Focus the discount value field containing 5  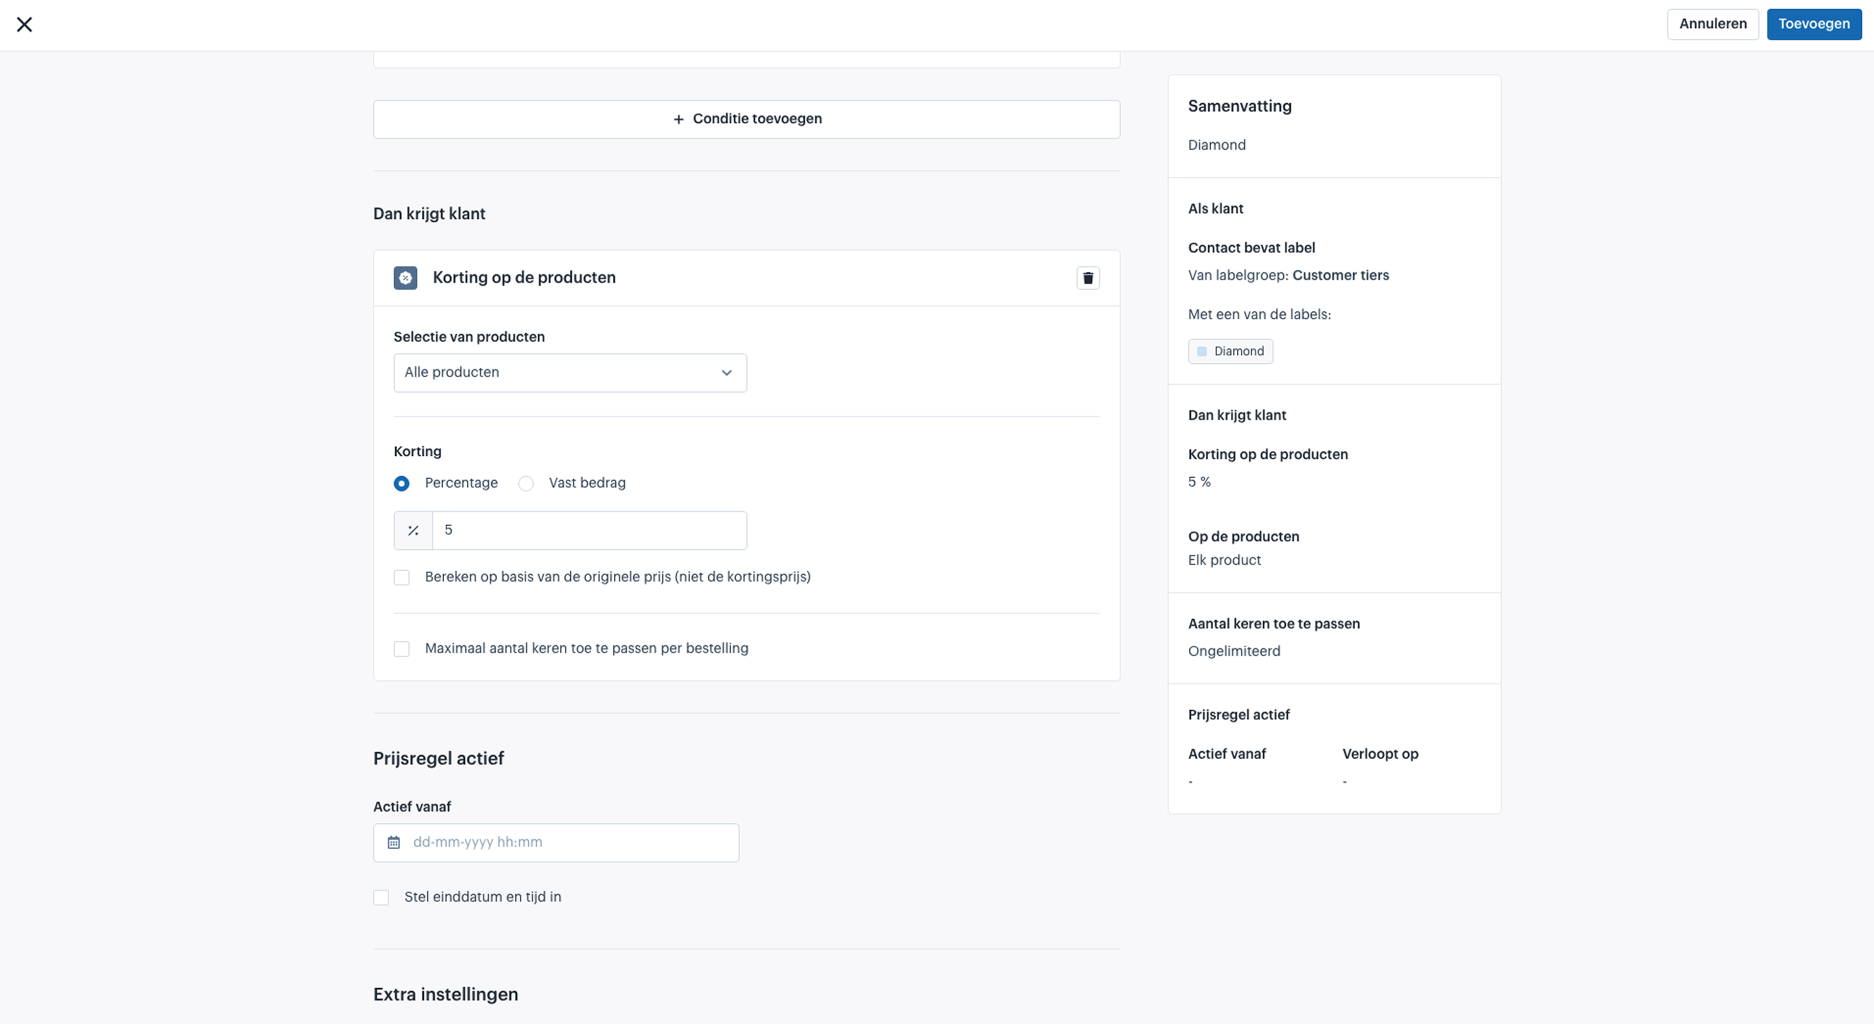pos(589,531)
